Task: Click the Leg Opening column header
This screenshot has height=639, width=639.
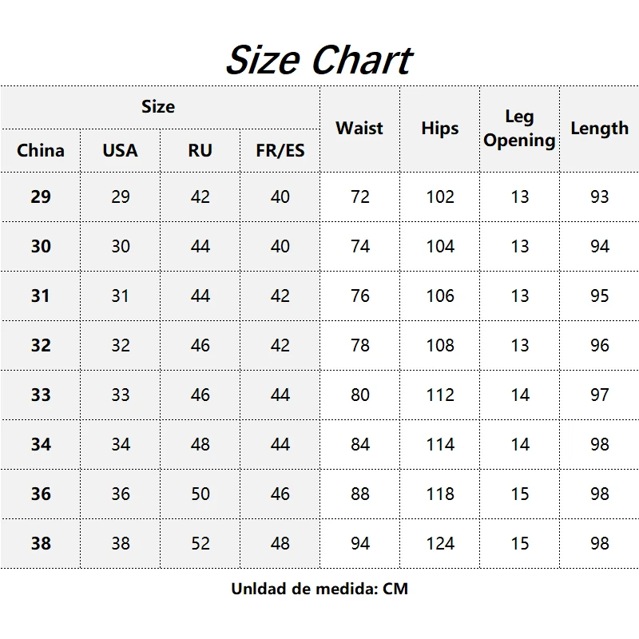Action: pyautogui.click(x=519, y=128)
